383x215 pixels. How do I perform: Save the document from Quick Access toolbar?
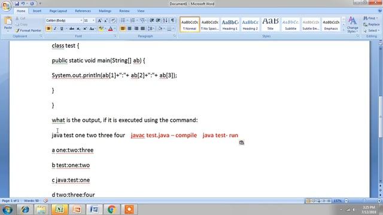pyautogui.click(x=17, y=4)
